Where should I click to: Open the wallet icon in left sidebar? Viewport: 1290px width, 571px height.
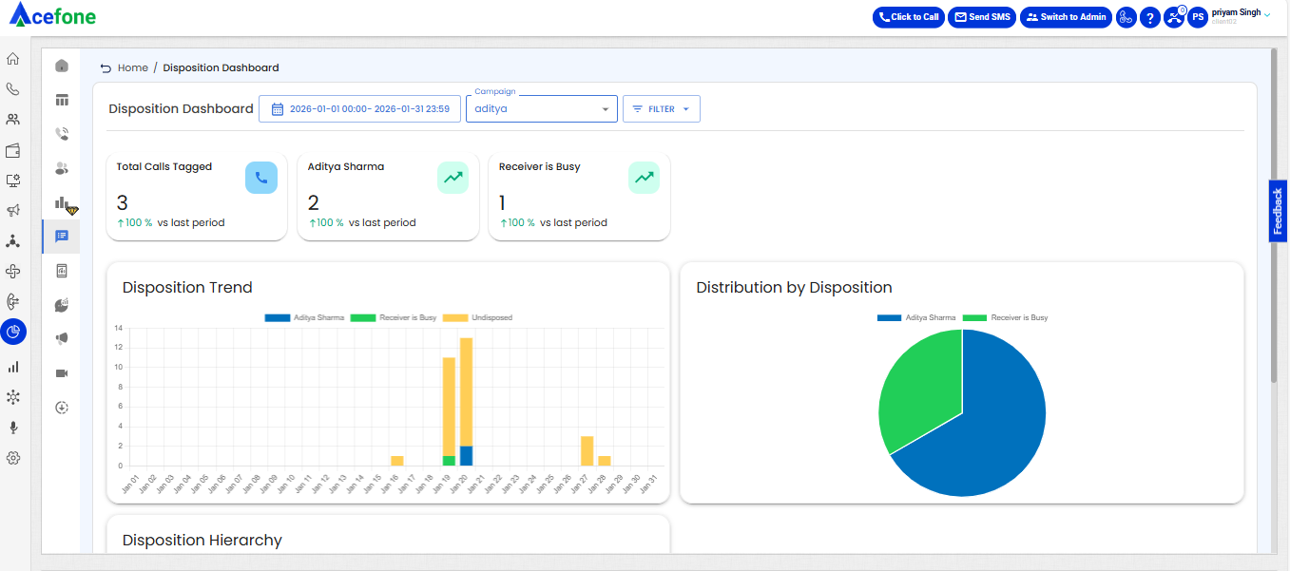[13, 150]
